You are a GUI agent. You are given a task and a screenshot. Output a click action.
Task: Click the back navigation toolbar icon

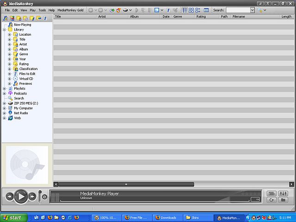pos(91,10)
